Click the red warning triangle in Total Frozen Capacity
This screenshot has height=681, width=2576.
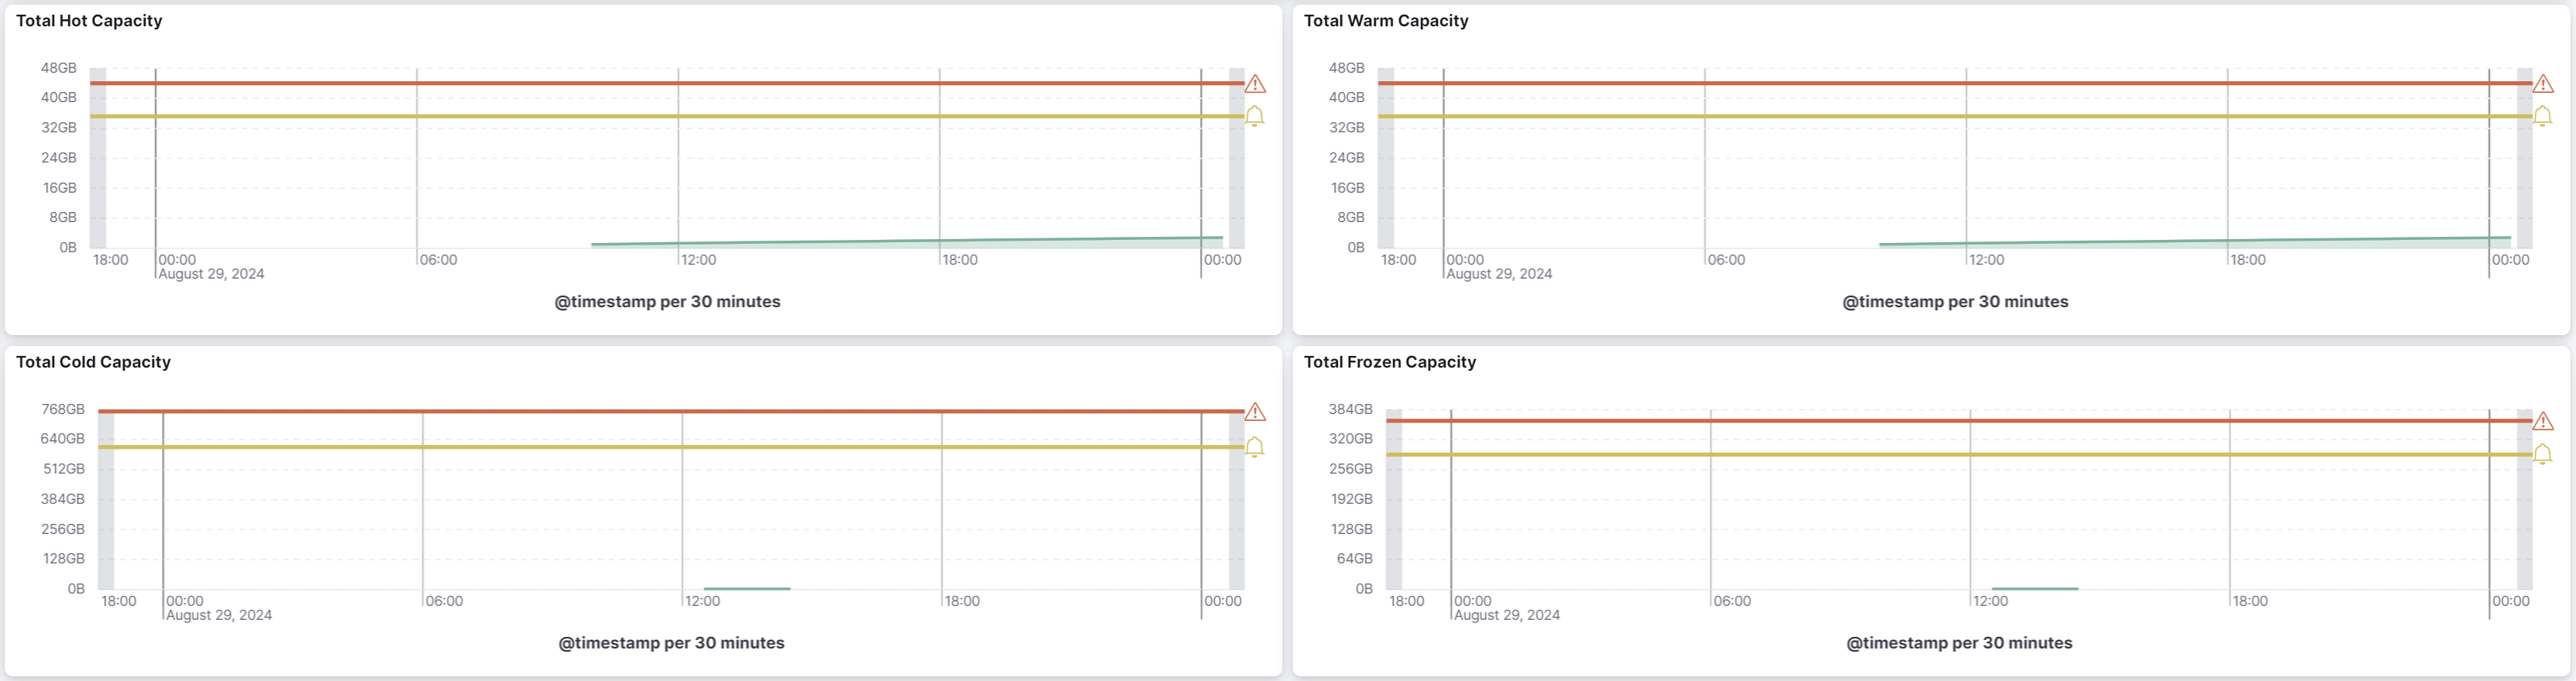pos(2543,422)
